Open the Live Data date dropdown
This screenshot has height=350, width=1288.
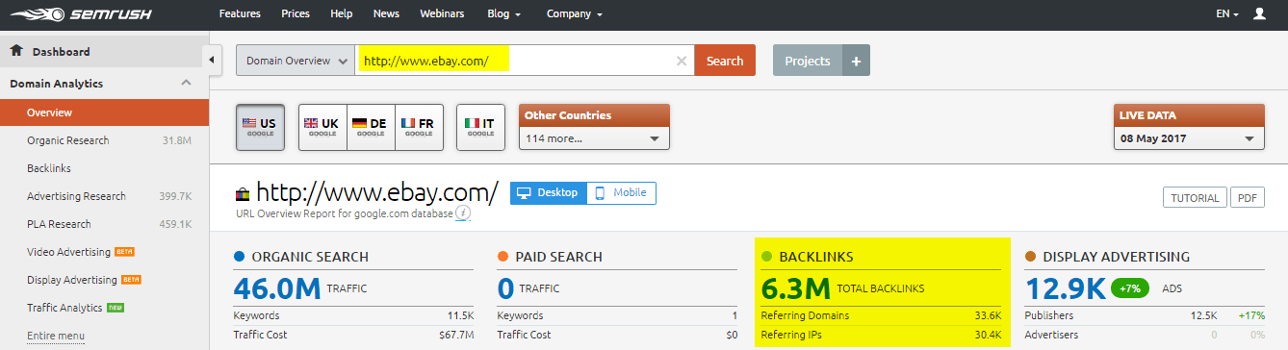(x=1188, y=138)
